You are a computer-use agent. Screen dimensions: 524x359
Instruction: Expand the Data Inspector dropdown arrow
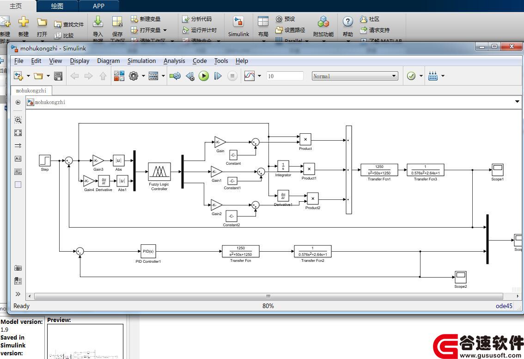tap(259, 76)
